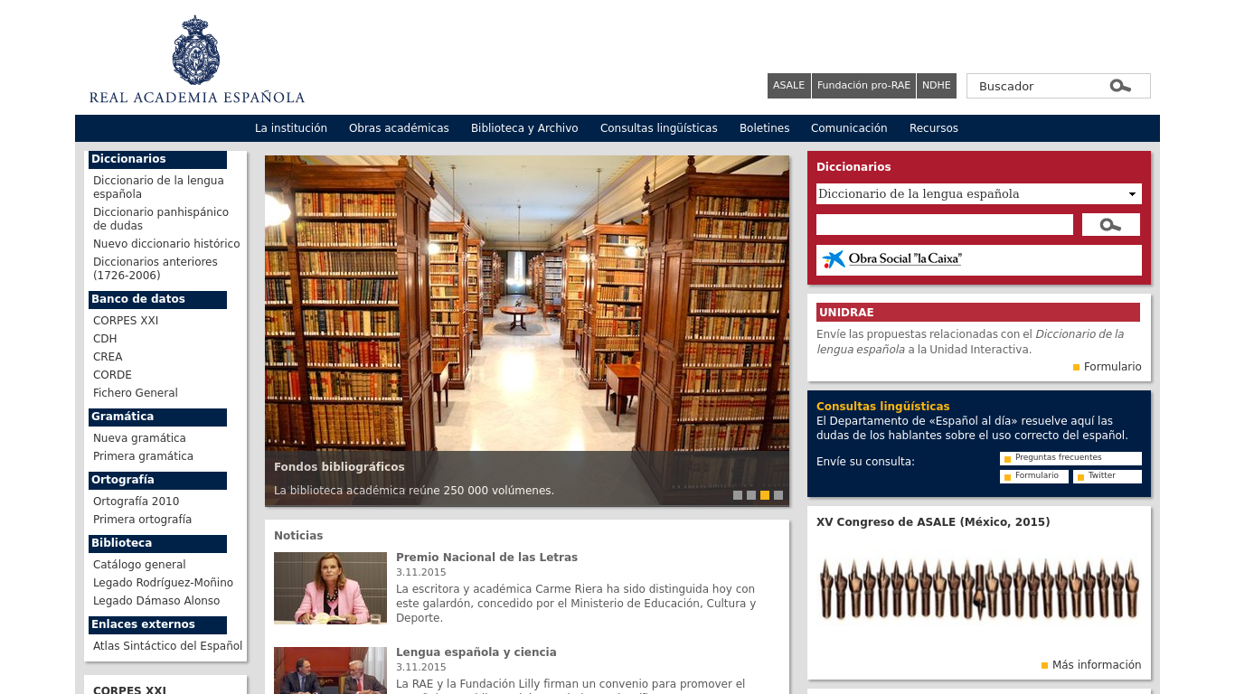Click the magnifier icon in top Buscador box
Viewport: 1235px width, 694px height.
[x=1120, y=86]
